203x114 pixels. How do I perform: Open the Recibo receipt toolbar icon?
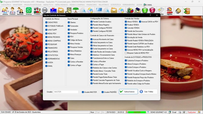tap(161, 11)
